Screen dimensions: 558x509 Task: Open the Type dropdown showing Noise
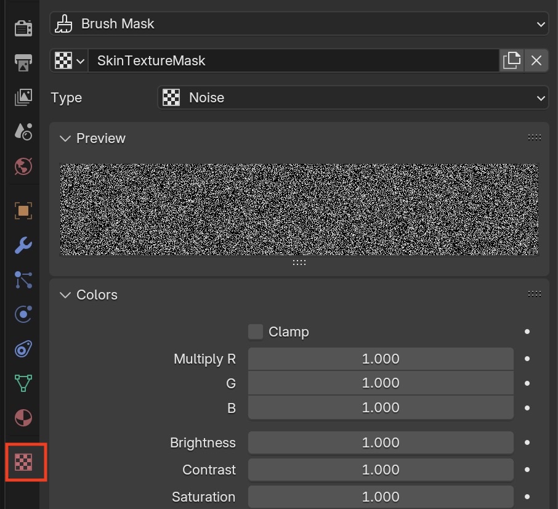(353, 97)
